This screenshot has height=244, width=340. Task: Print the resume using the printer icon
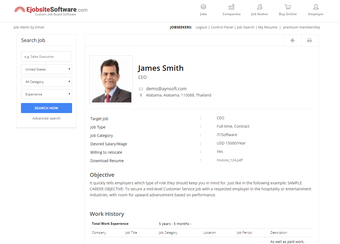310,40
